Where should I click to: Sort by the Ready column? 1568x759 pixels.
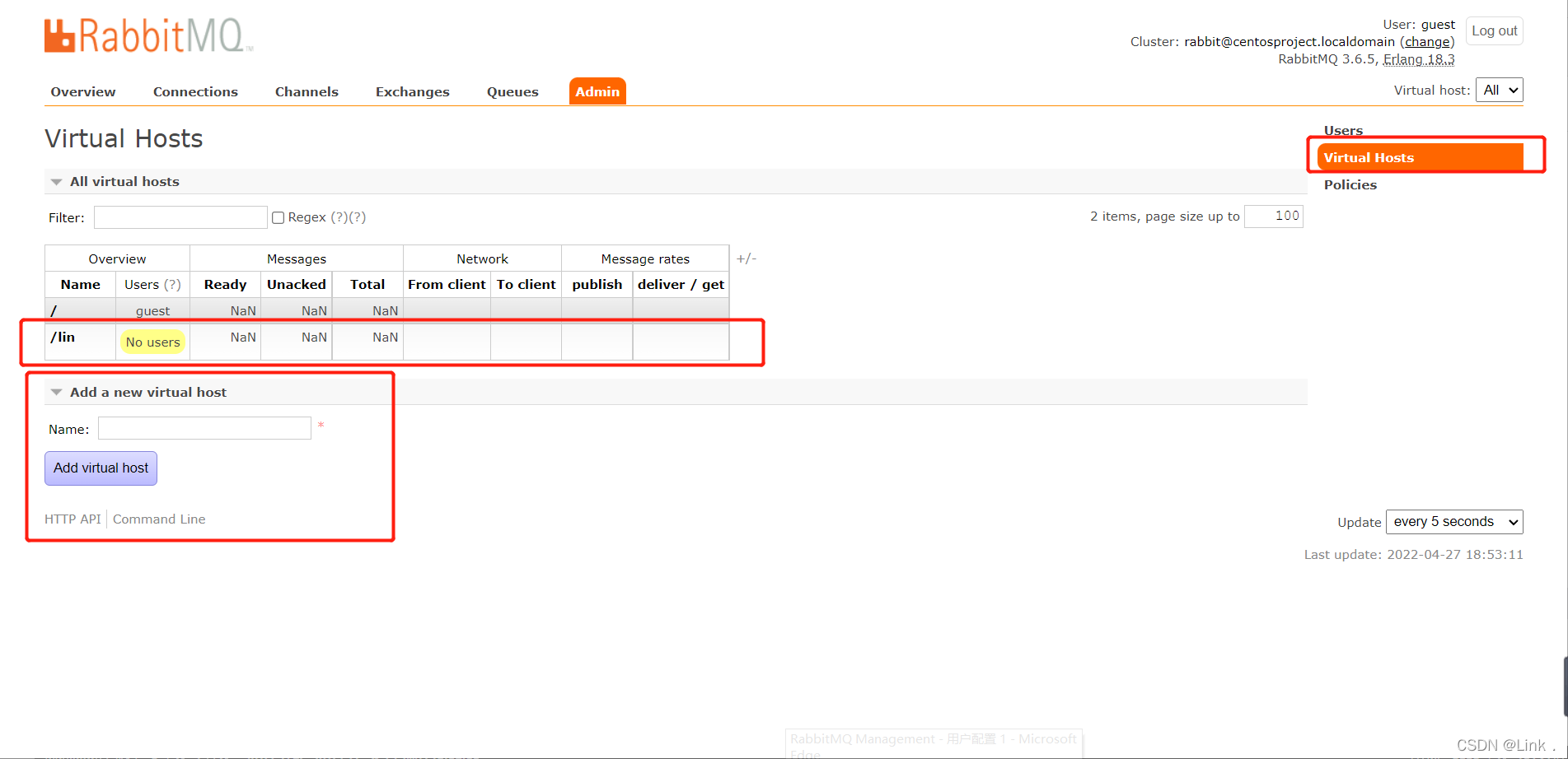pos(225,284)
